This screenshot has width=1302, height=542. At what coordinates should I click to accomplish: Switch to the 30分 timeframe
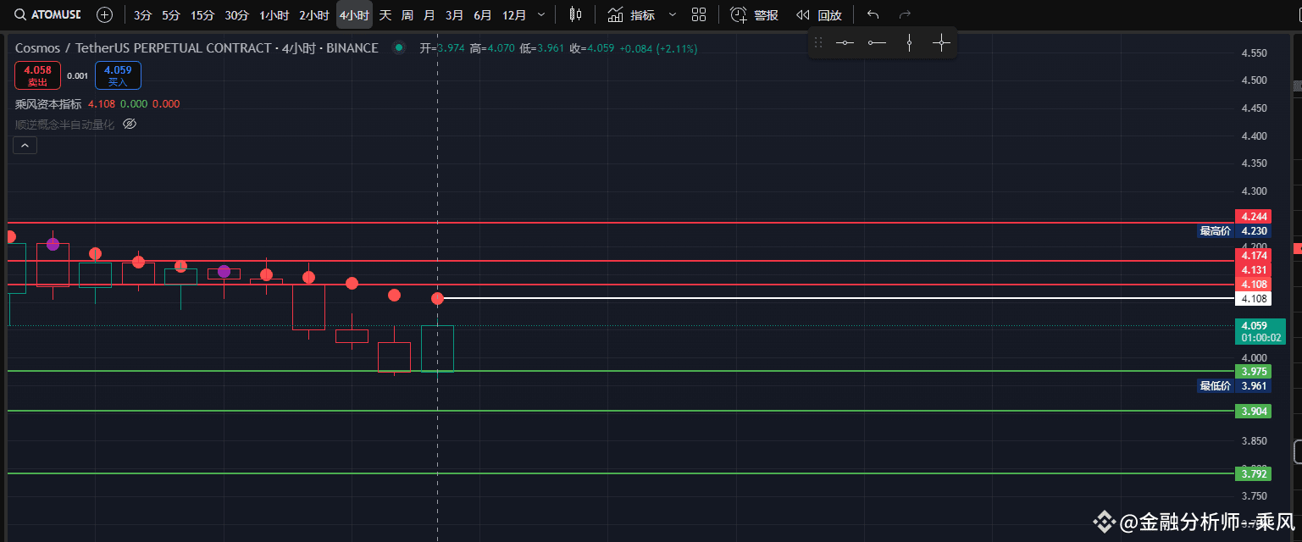(x=237, y=15)
